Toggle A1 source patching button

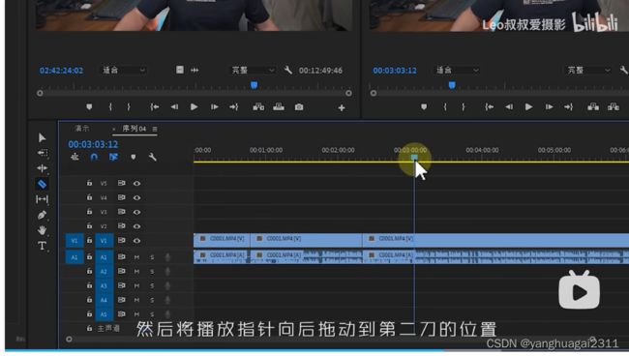pos(75,257)
